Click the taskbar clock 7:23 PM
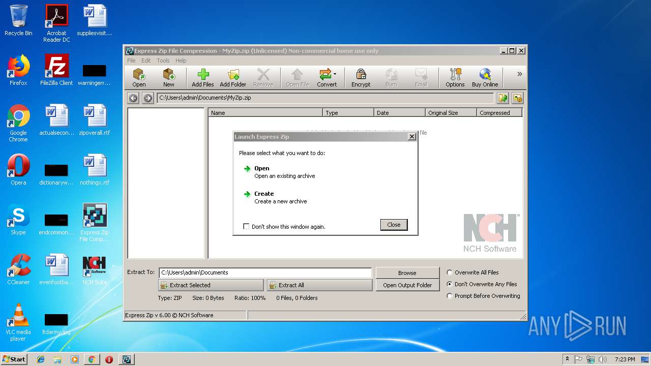The height and width of the screenshot is (366, 651). pos(625,359)
